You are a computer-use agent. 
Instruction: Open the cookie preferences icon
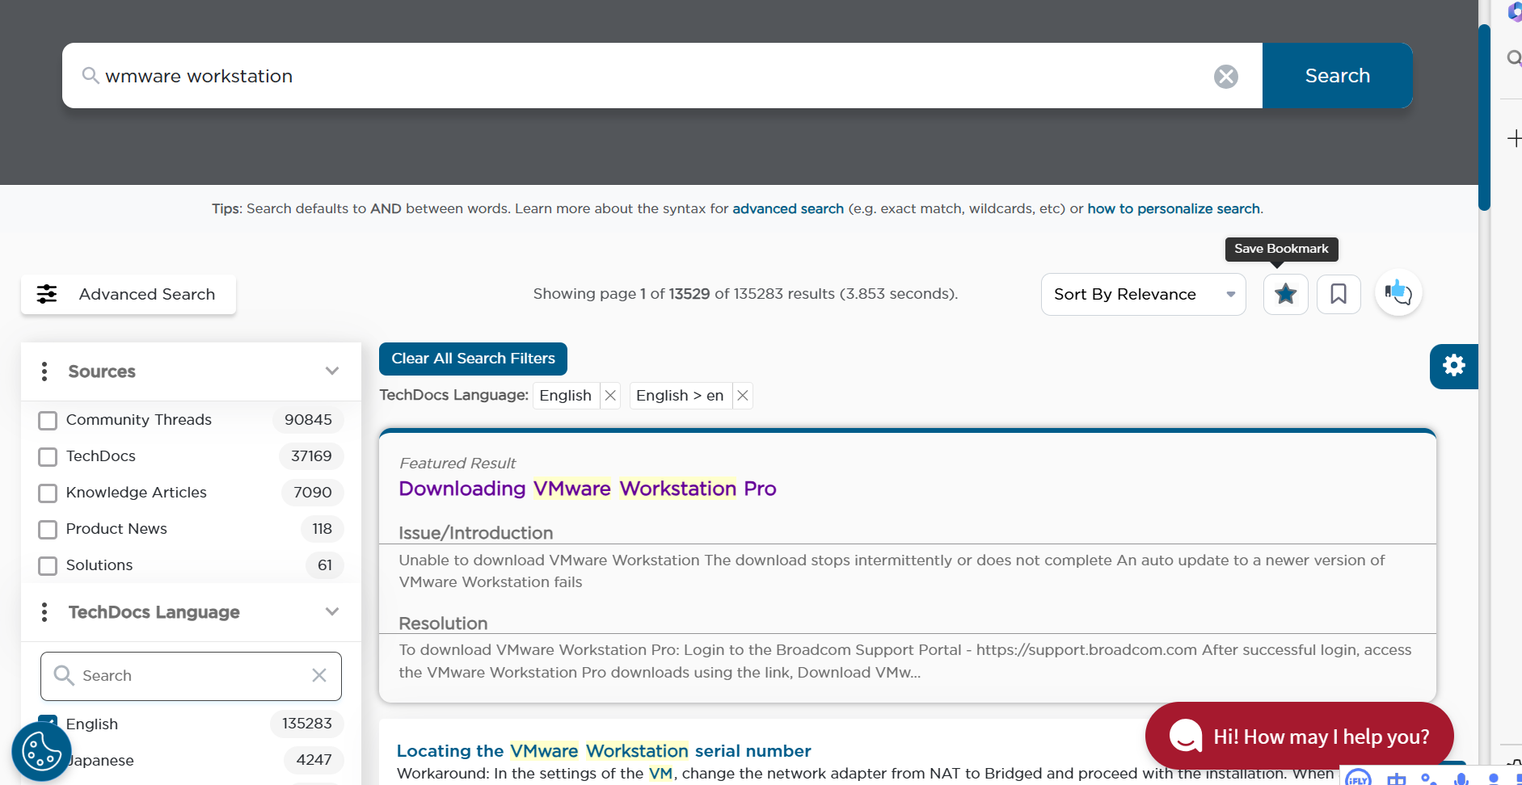click(41, 752)
